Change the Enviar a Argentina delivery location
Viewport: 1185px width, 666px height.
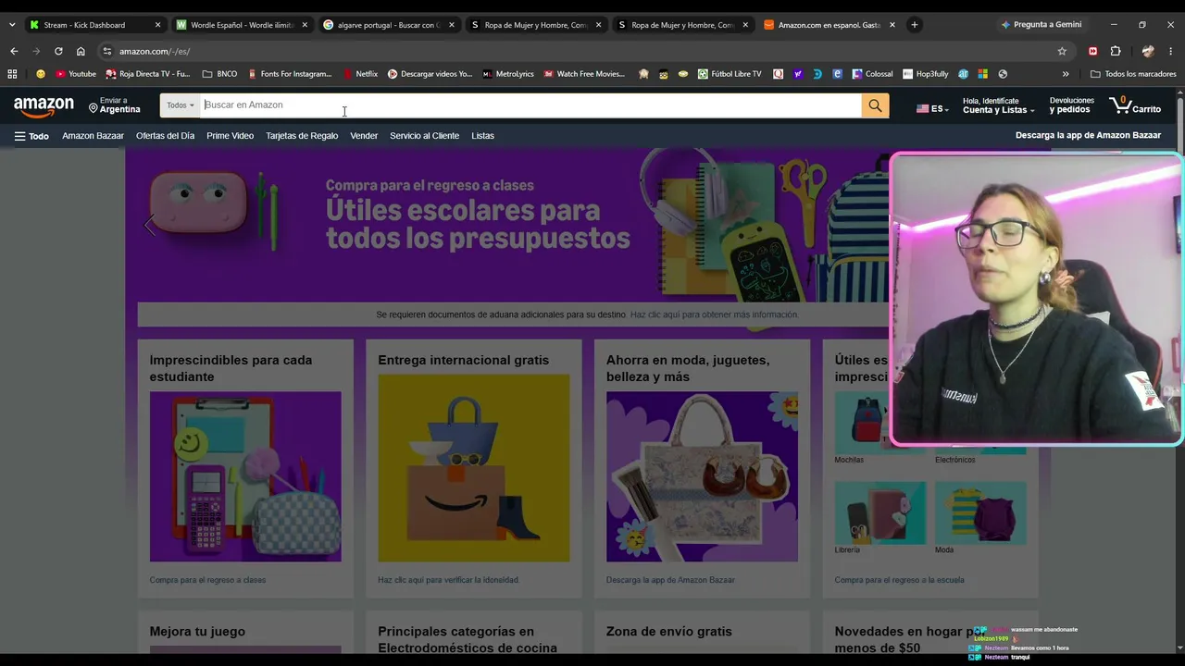(115, 105)
